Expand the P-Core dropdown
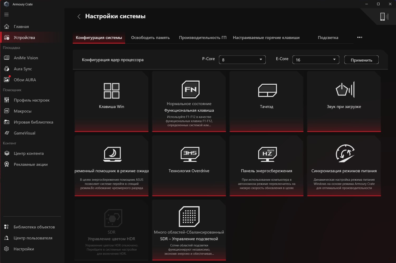The image size is (396, 263). [x=242, y=60]
